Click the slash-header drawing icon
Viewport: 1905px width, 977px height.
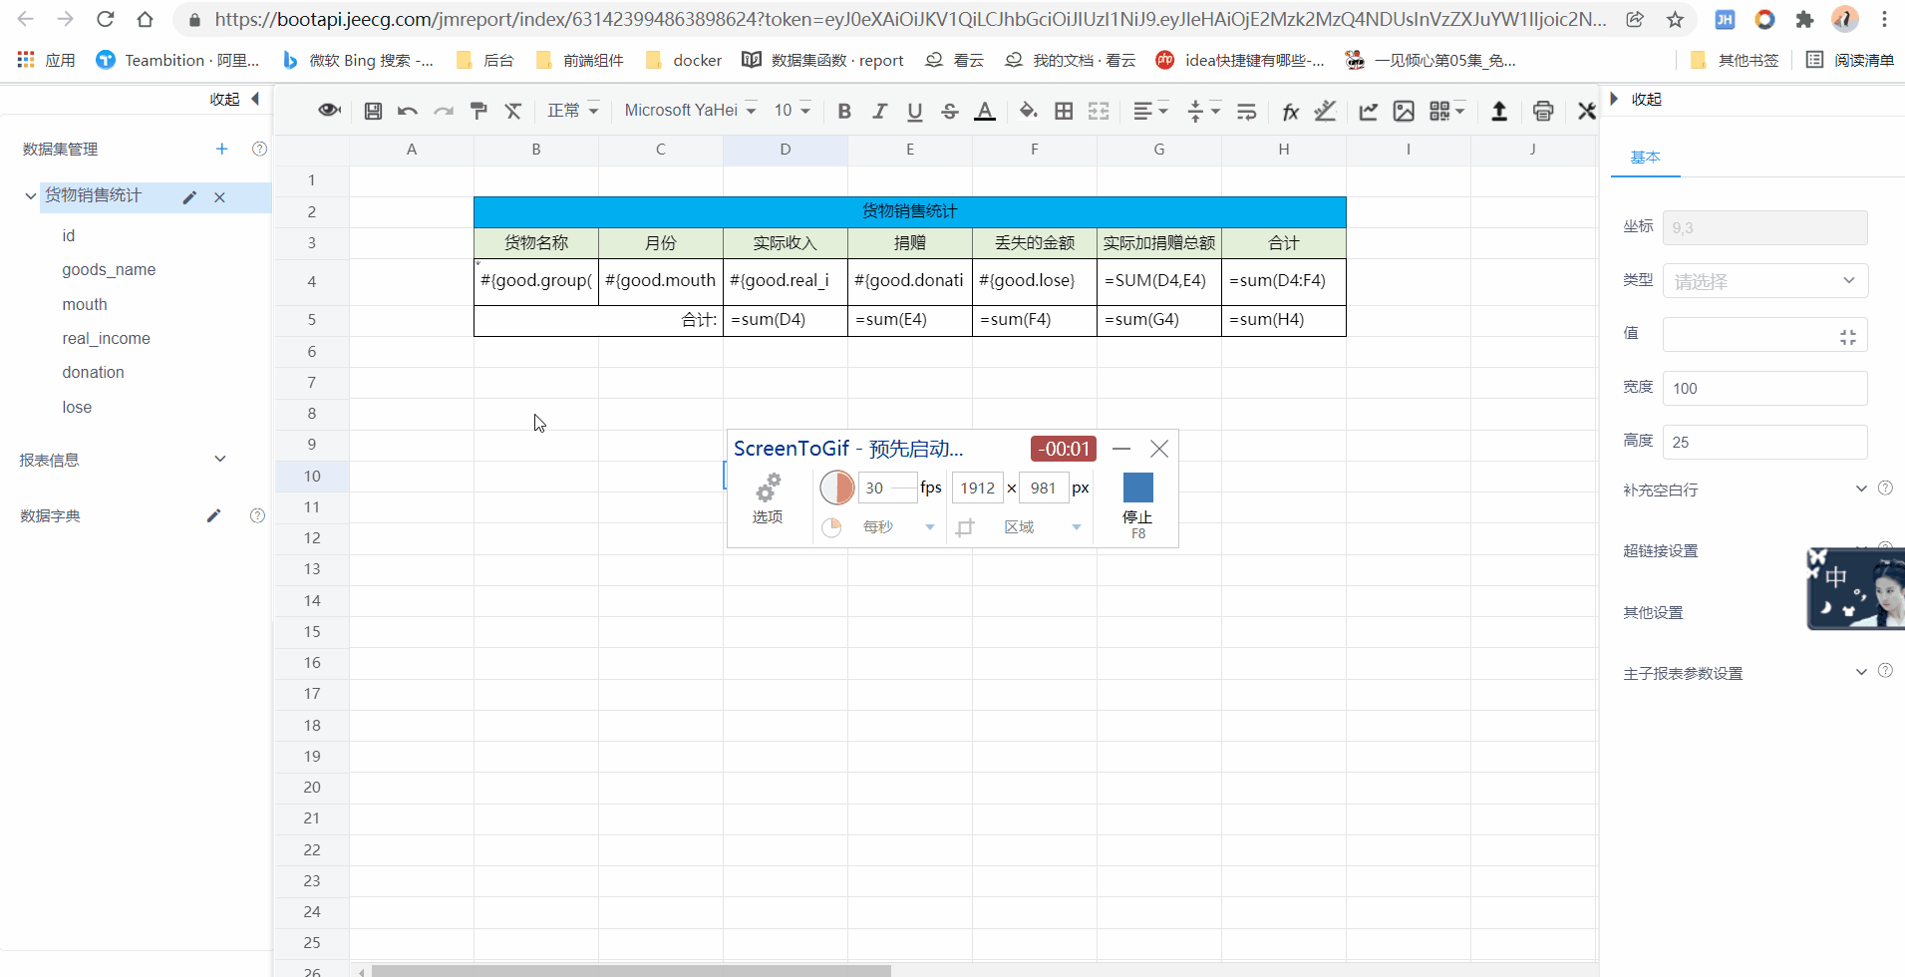pos(1325,111)
